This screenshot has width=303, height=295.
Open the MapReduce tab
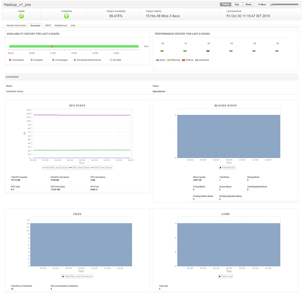click(61, 25)
